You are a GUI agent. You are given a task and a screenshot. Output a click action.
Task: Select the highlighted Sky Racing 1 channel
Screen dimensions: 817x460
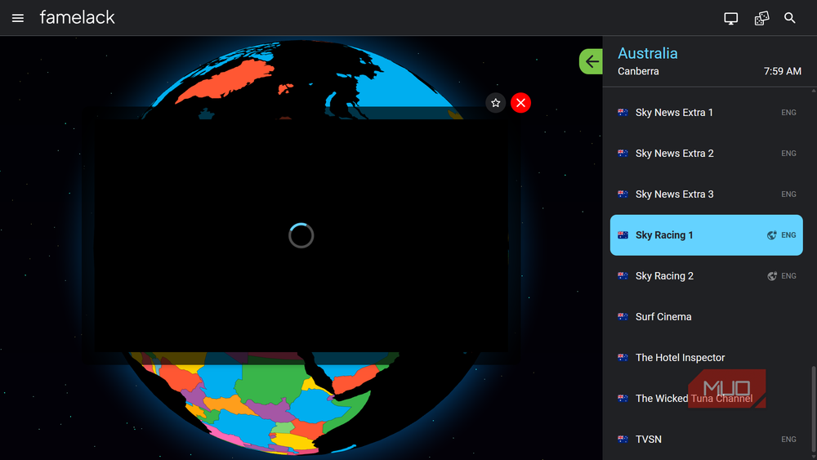[706, 235]
